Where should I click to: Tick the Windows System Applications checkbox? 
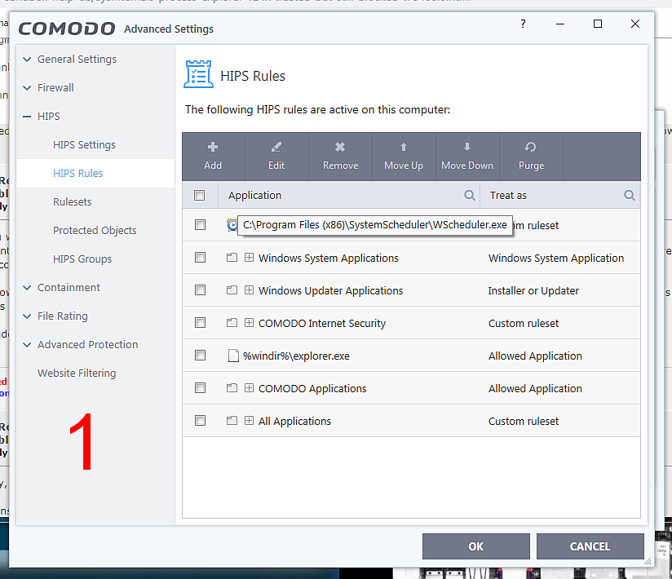[x=200, y=257]
